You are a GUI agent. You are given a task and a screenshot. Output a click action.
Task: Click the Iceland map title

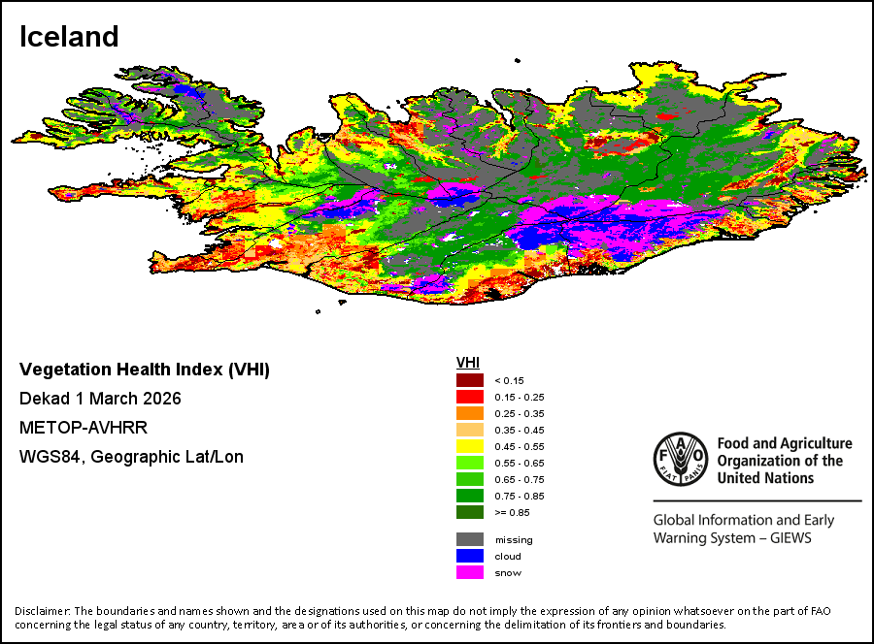point(69,37)
